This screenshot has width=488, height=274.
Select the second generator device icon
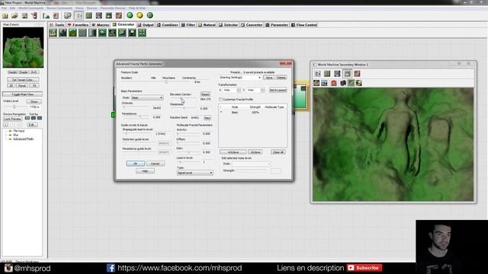(x=63, y=33)
